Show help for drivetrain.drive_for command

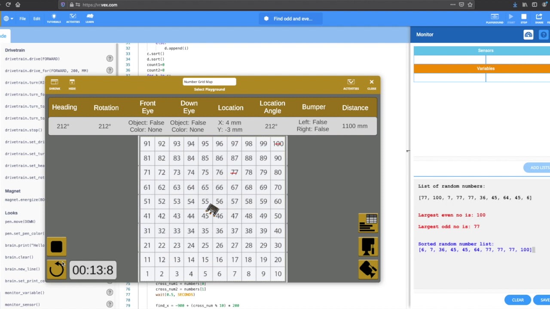pyautogui.click(x=110, y=70)
